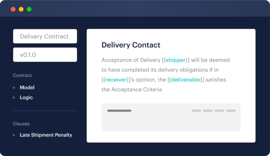Select the shipper variable
The image size is (270, 156).
(175, 60)
